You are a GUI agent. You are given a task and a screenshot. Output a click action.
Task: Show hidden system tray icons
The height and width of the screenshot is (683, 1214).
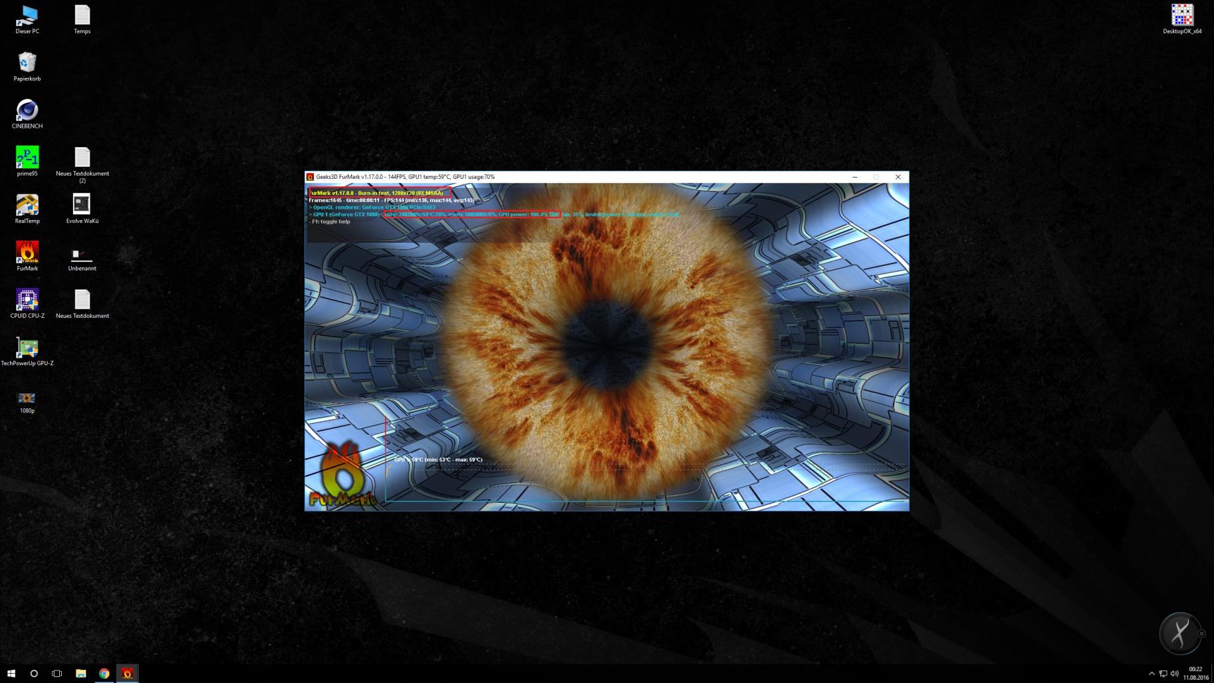[1152, 674]
